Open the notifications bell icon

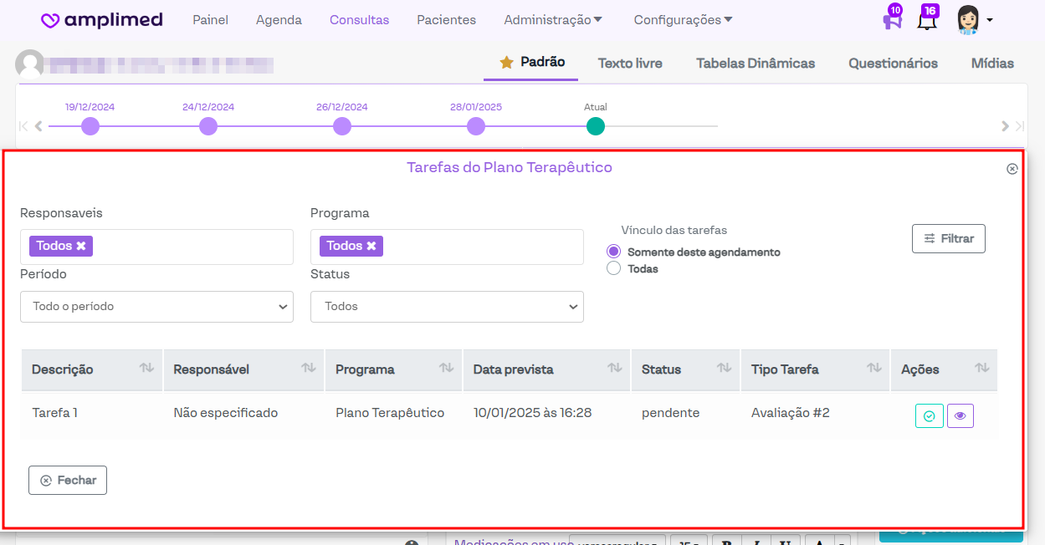pyautogui.click(x=926, y=20)
